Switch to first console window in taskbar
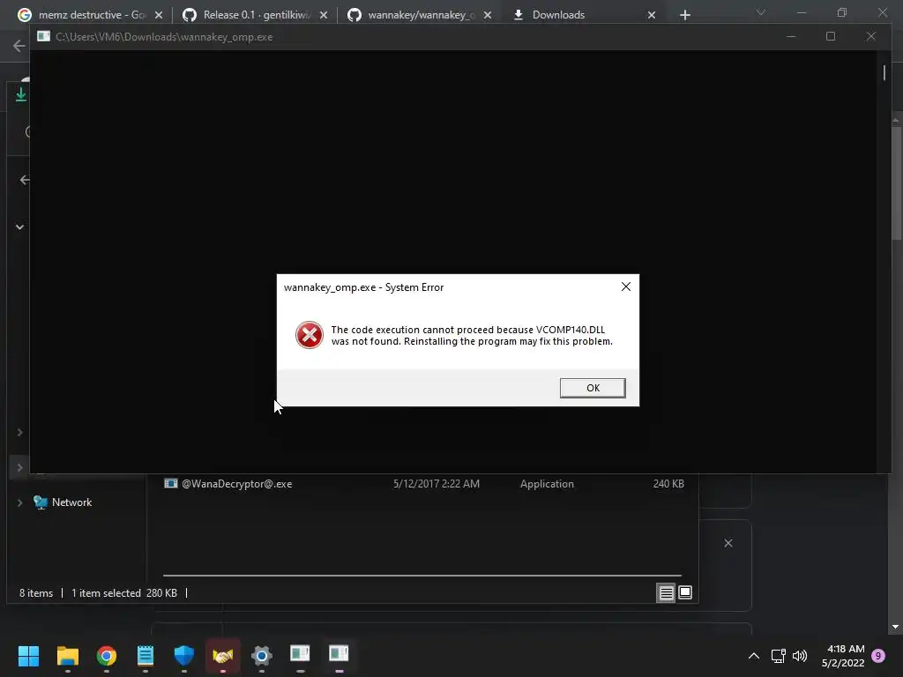The image size is (903, 677). 300,654
